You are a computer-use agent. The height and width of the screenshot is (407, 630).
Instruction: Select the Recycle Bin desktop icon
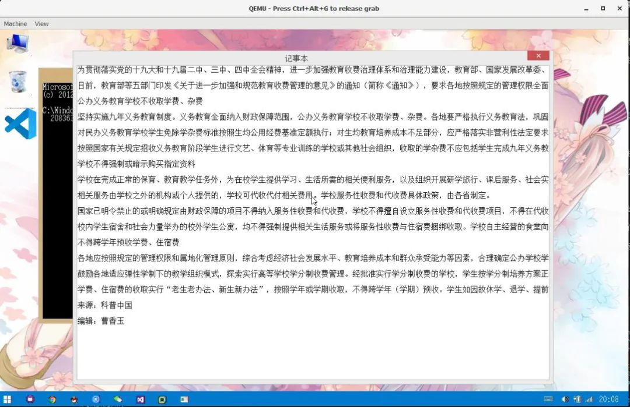(18, 82)
